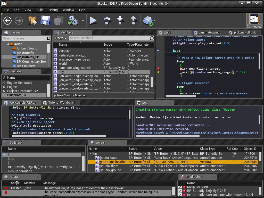Switch to the _animate_wing_ editor tab
This screenshot has height=198, width=264.
click(209, 32)
